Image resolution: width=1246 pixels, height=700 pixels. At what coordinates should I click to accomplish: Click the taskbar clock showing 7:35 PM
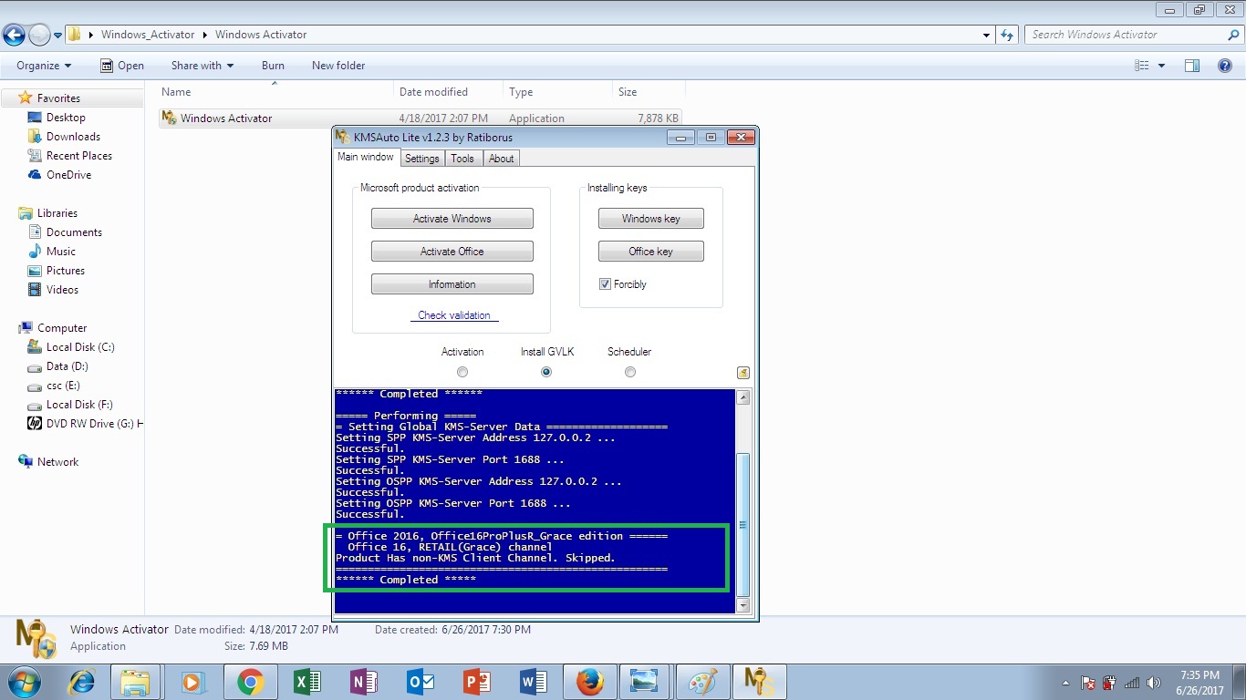[1200, 683]
